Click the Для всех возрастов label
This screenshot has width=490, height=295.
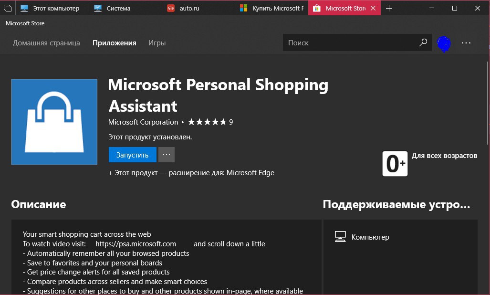click(444, 156)
